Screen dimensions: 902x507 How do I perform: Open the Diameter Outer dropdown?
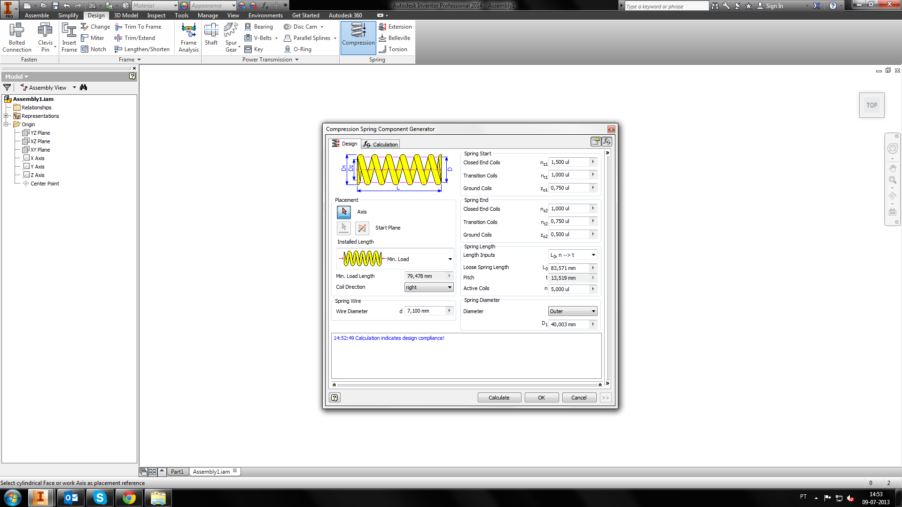tap(572, 311)
